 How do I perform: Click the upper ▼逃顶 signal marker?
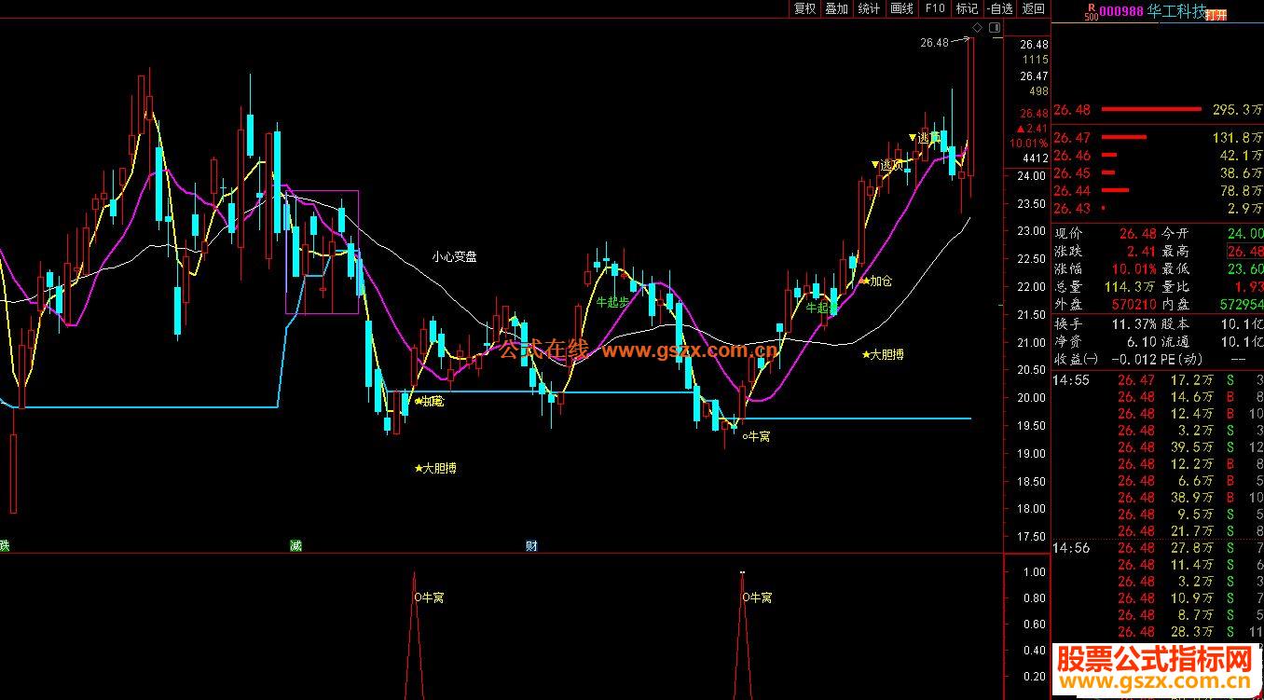tap(925, 138)
